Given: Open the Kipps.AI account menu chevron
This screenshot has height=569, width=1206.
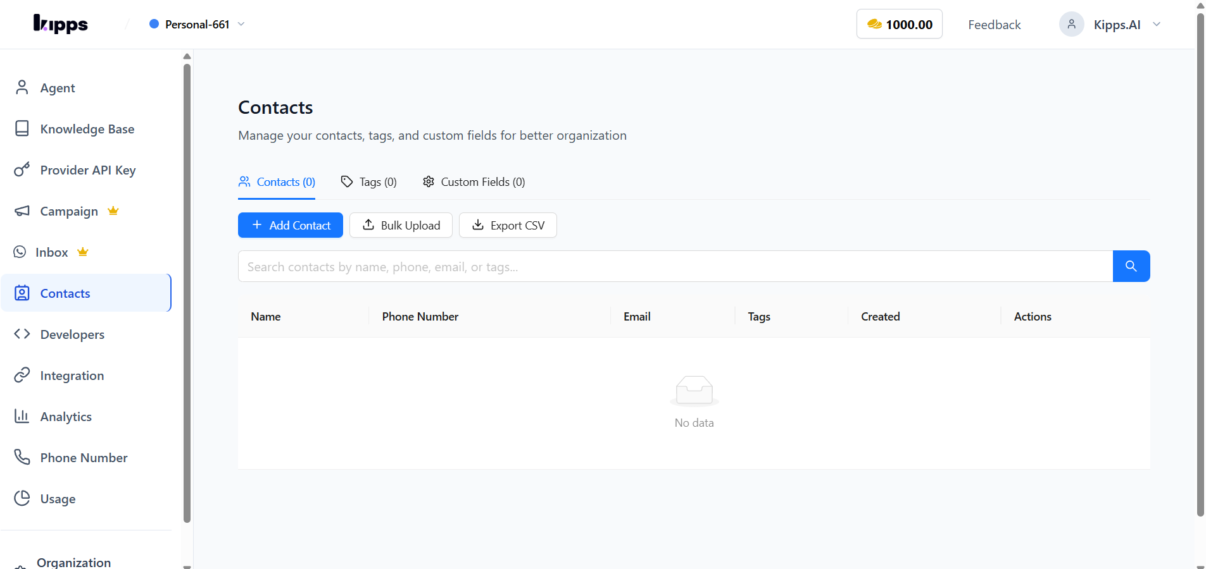Looking at the screenshot, I should 1157,24.
